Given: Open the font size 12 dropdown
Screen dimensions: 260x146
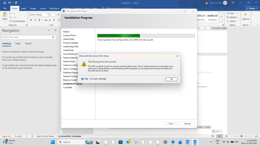Looking at the screenshot, I should [x=55, y=15].
